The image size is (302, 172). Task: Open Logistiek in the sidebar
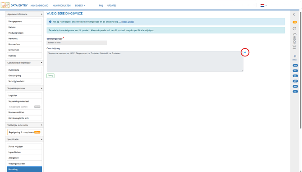click(24, 95)
